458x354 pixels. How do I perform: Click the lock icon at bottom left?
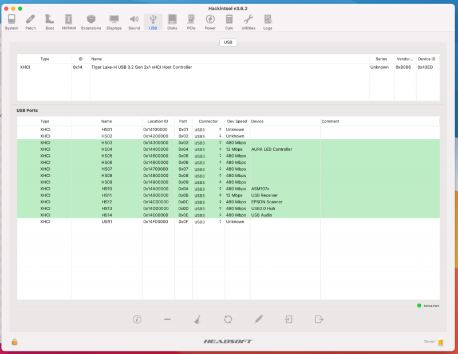(14, 342)
